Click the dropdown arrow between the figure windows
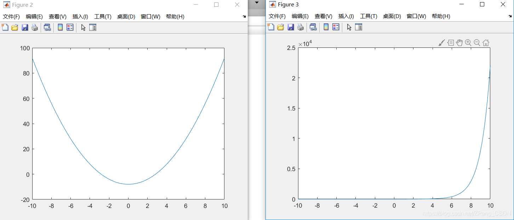The image size is (514, 220). click(257, 2)
